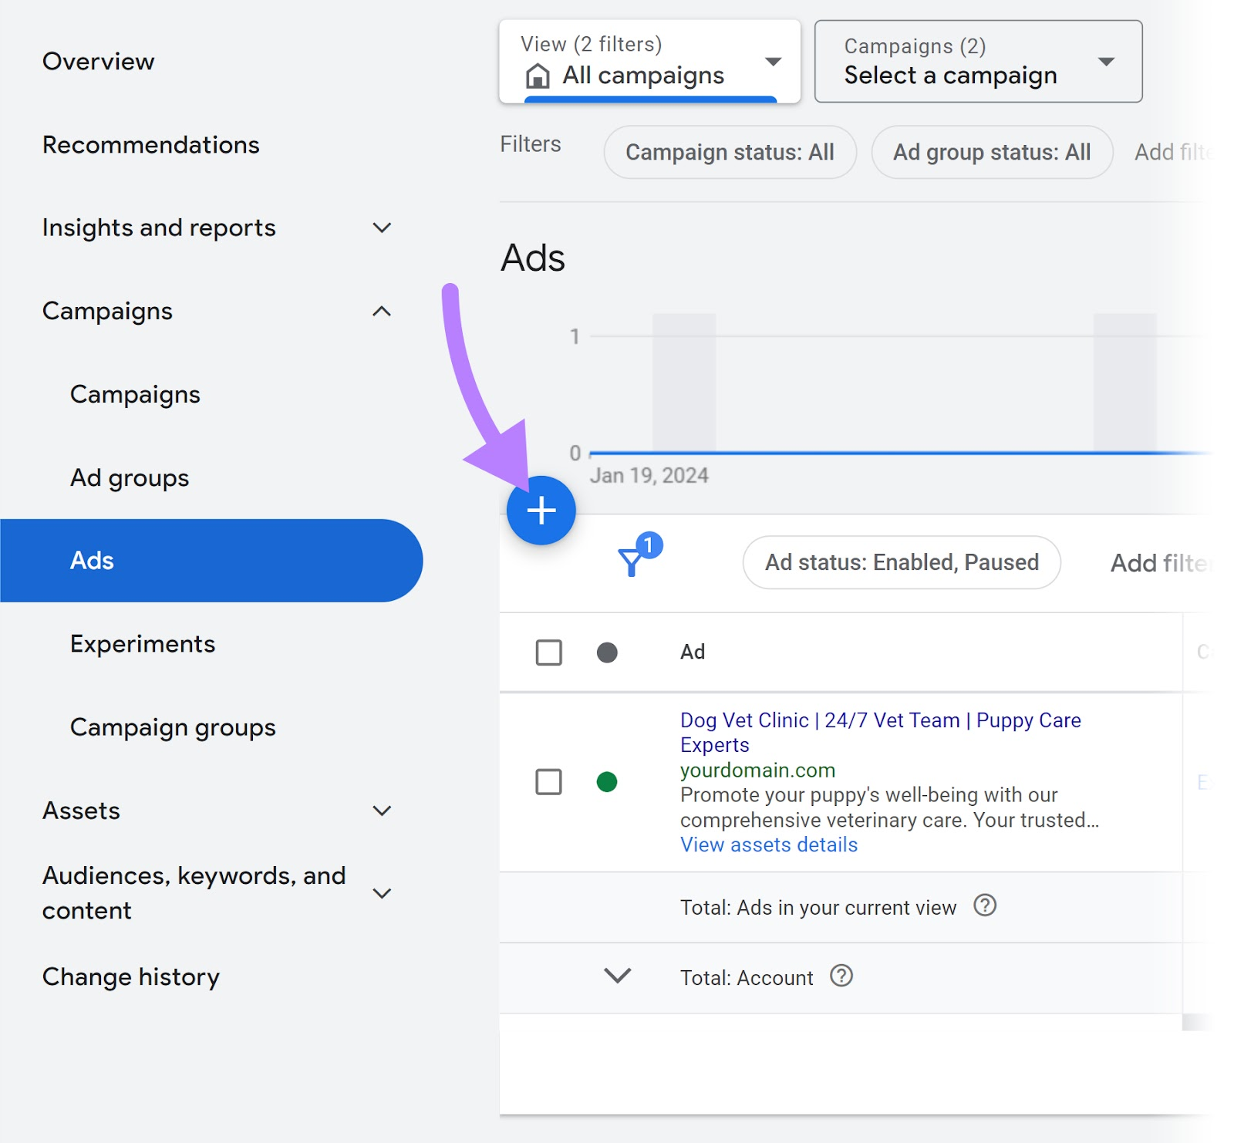Click the gray status dot in the Ad header row
Image resolution: width=1234 pixels, height=1143 pixels.
(x=609, y=652)
